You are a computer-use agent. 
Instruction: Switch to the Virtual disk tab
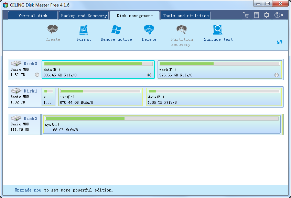pyautogui.click(x=33, y=15)
